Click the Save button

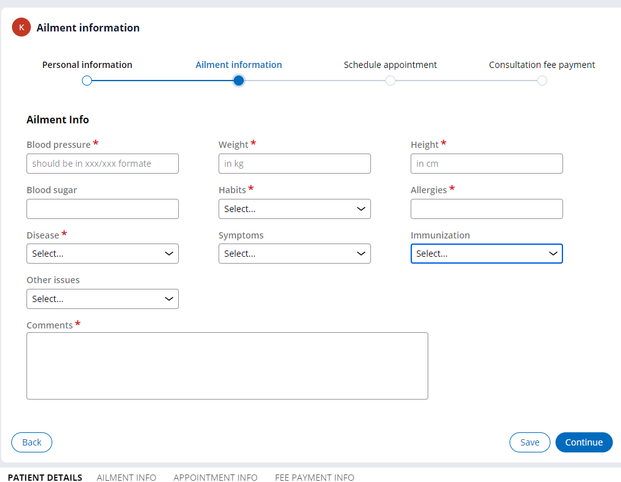(530, 442)
